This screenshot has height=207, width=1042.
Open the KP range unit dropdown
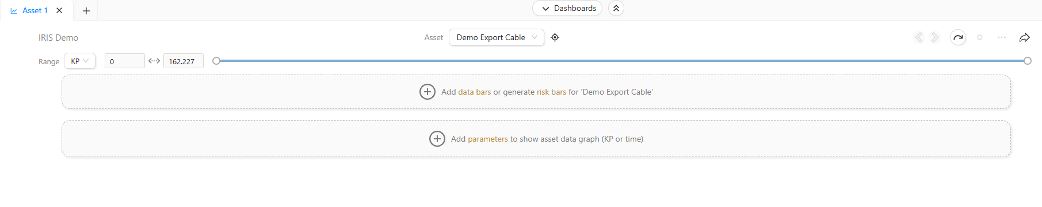click(79, 61)
